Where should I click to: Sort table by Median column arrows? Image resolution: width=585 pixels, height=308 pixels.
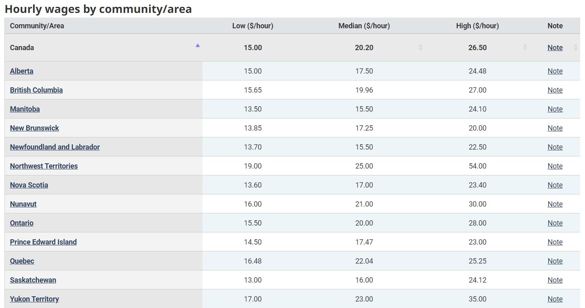coord(420,47)
